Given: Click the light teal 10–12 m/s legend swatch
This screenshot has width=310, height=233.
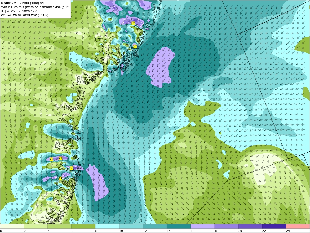Looking at the screenshot, I should (131, 226).
